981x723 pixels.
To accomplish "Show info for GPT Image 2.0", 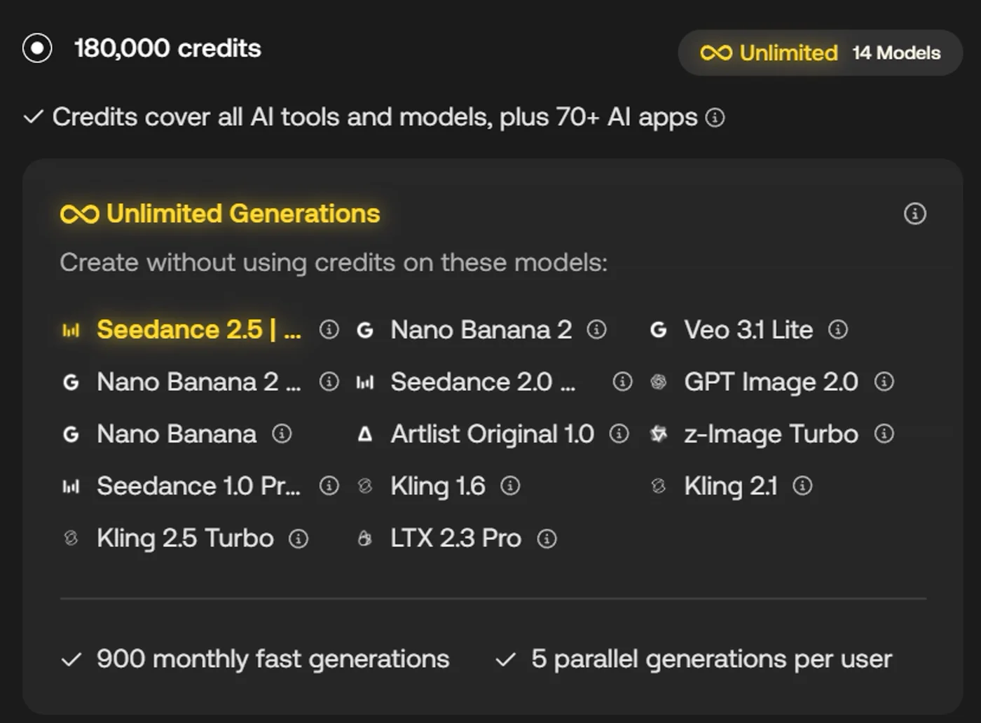I will (x=884, y=382).
